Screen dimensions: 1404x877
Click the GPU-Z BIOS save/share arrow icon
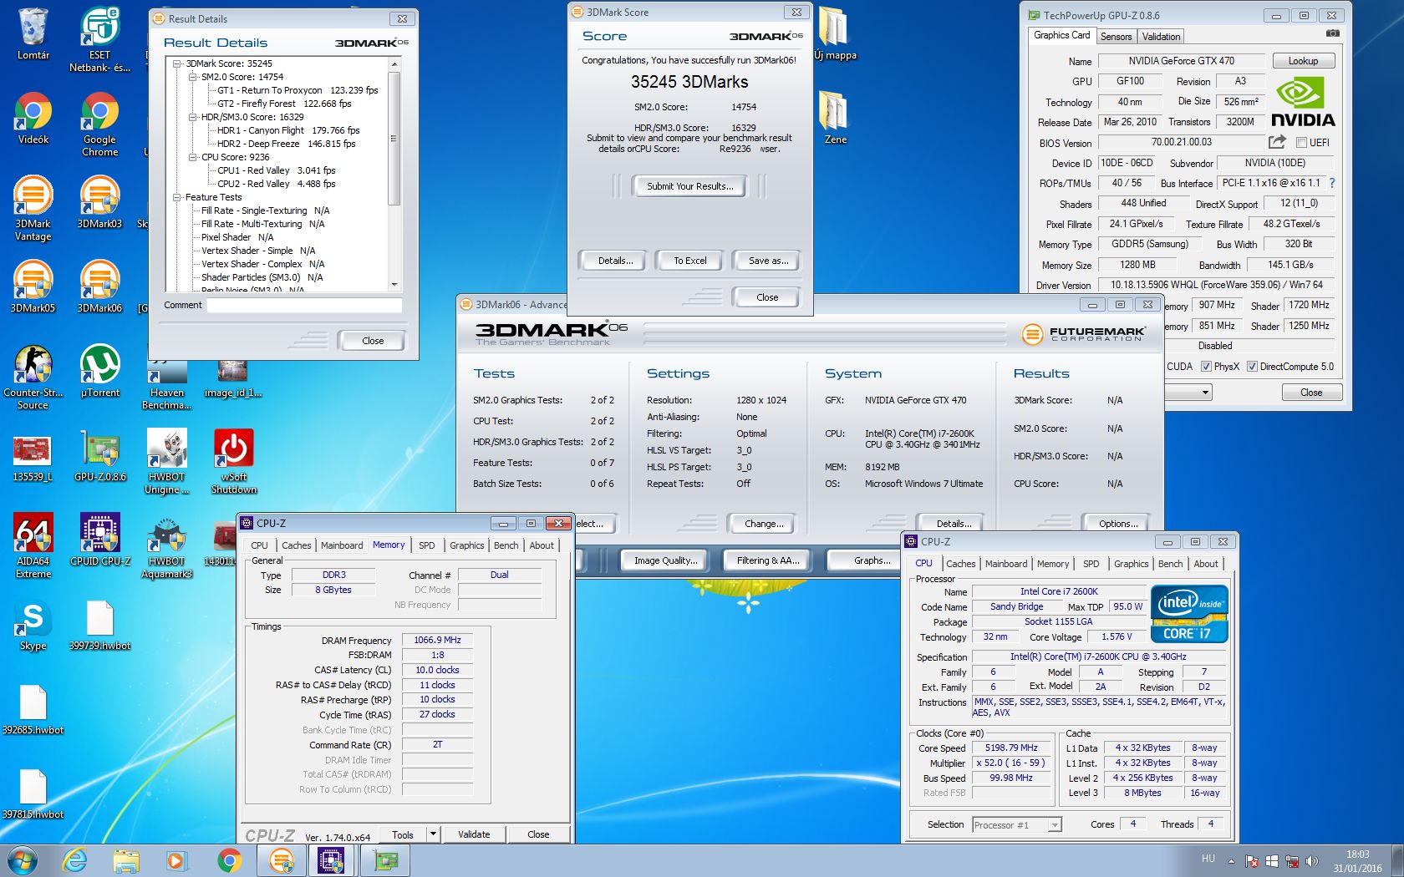coord(1276,142)
